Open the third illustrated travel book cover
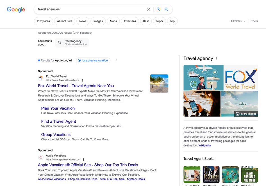This screenshot has height=186, width=266. point(230,174)
